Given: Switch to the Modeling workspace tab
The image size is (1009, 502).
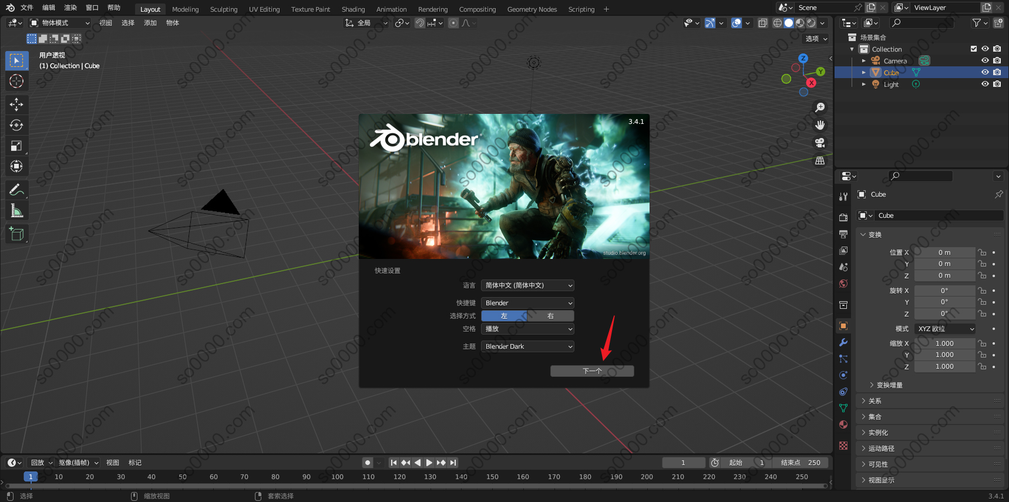Looking at the screenshot, I should pos(185,9).
